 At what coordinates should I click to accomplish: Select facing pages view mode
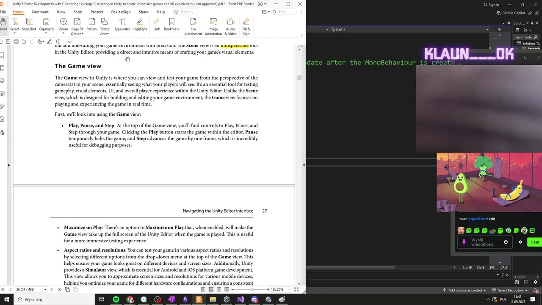[219, 289]
